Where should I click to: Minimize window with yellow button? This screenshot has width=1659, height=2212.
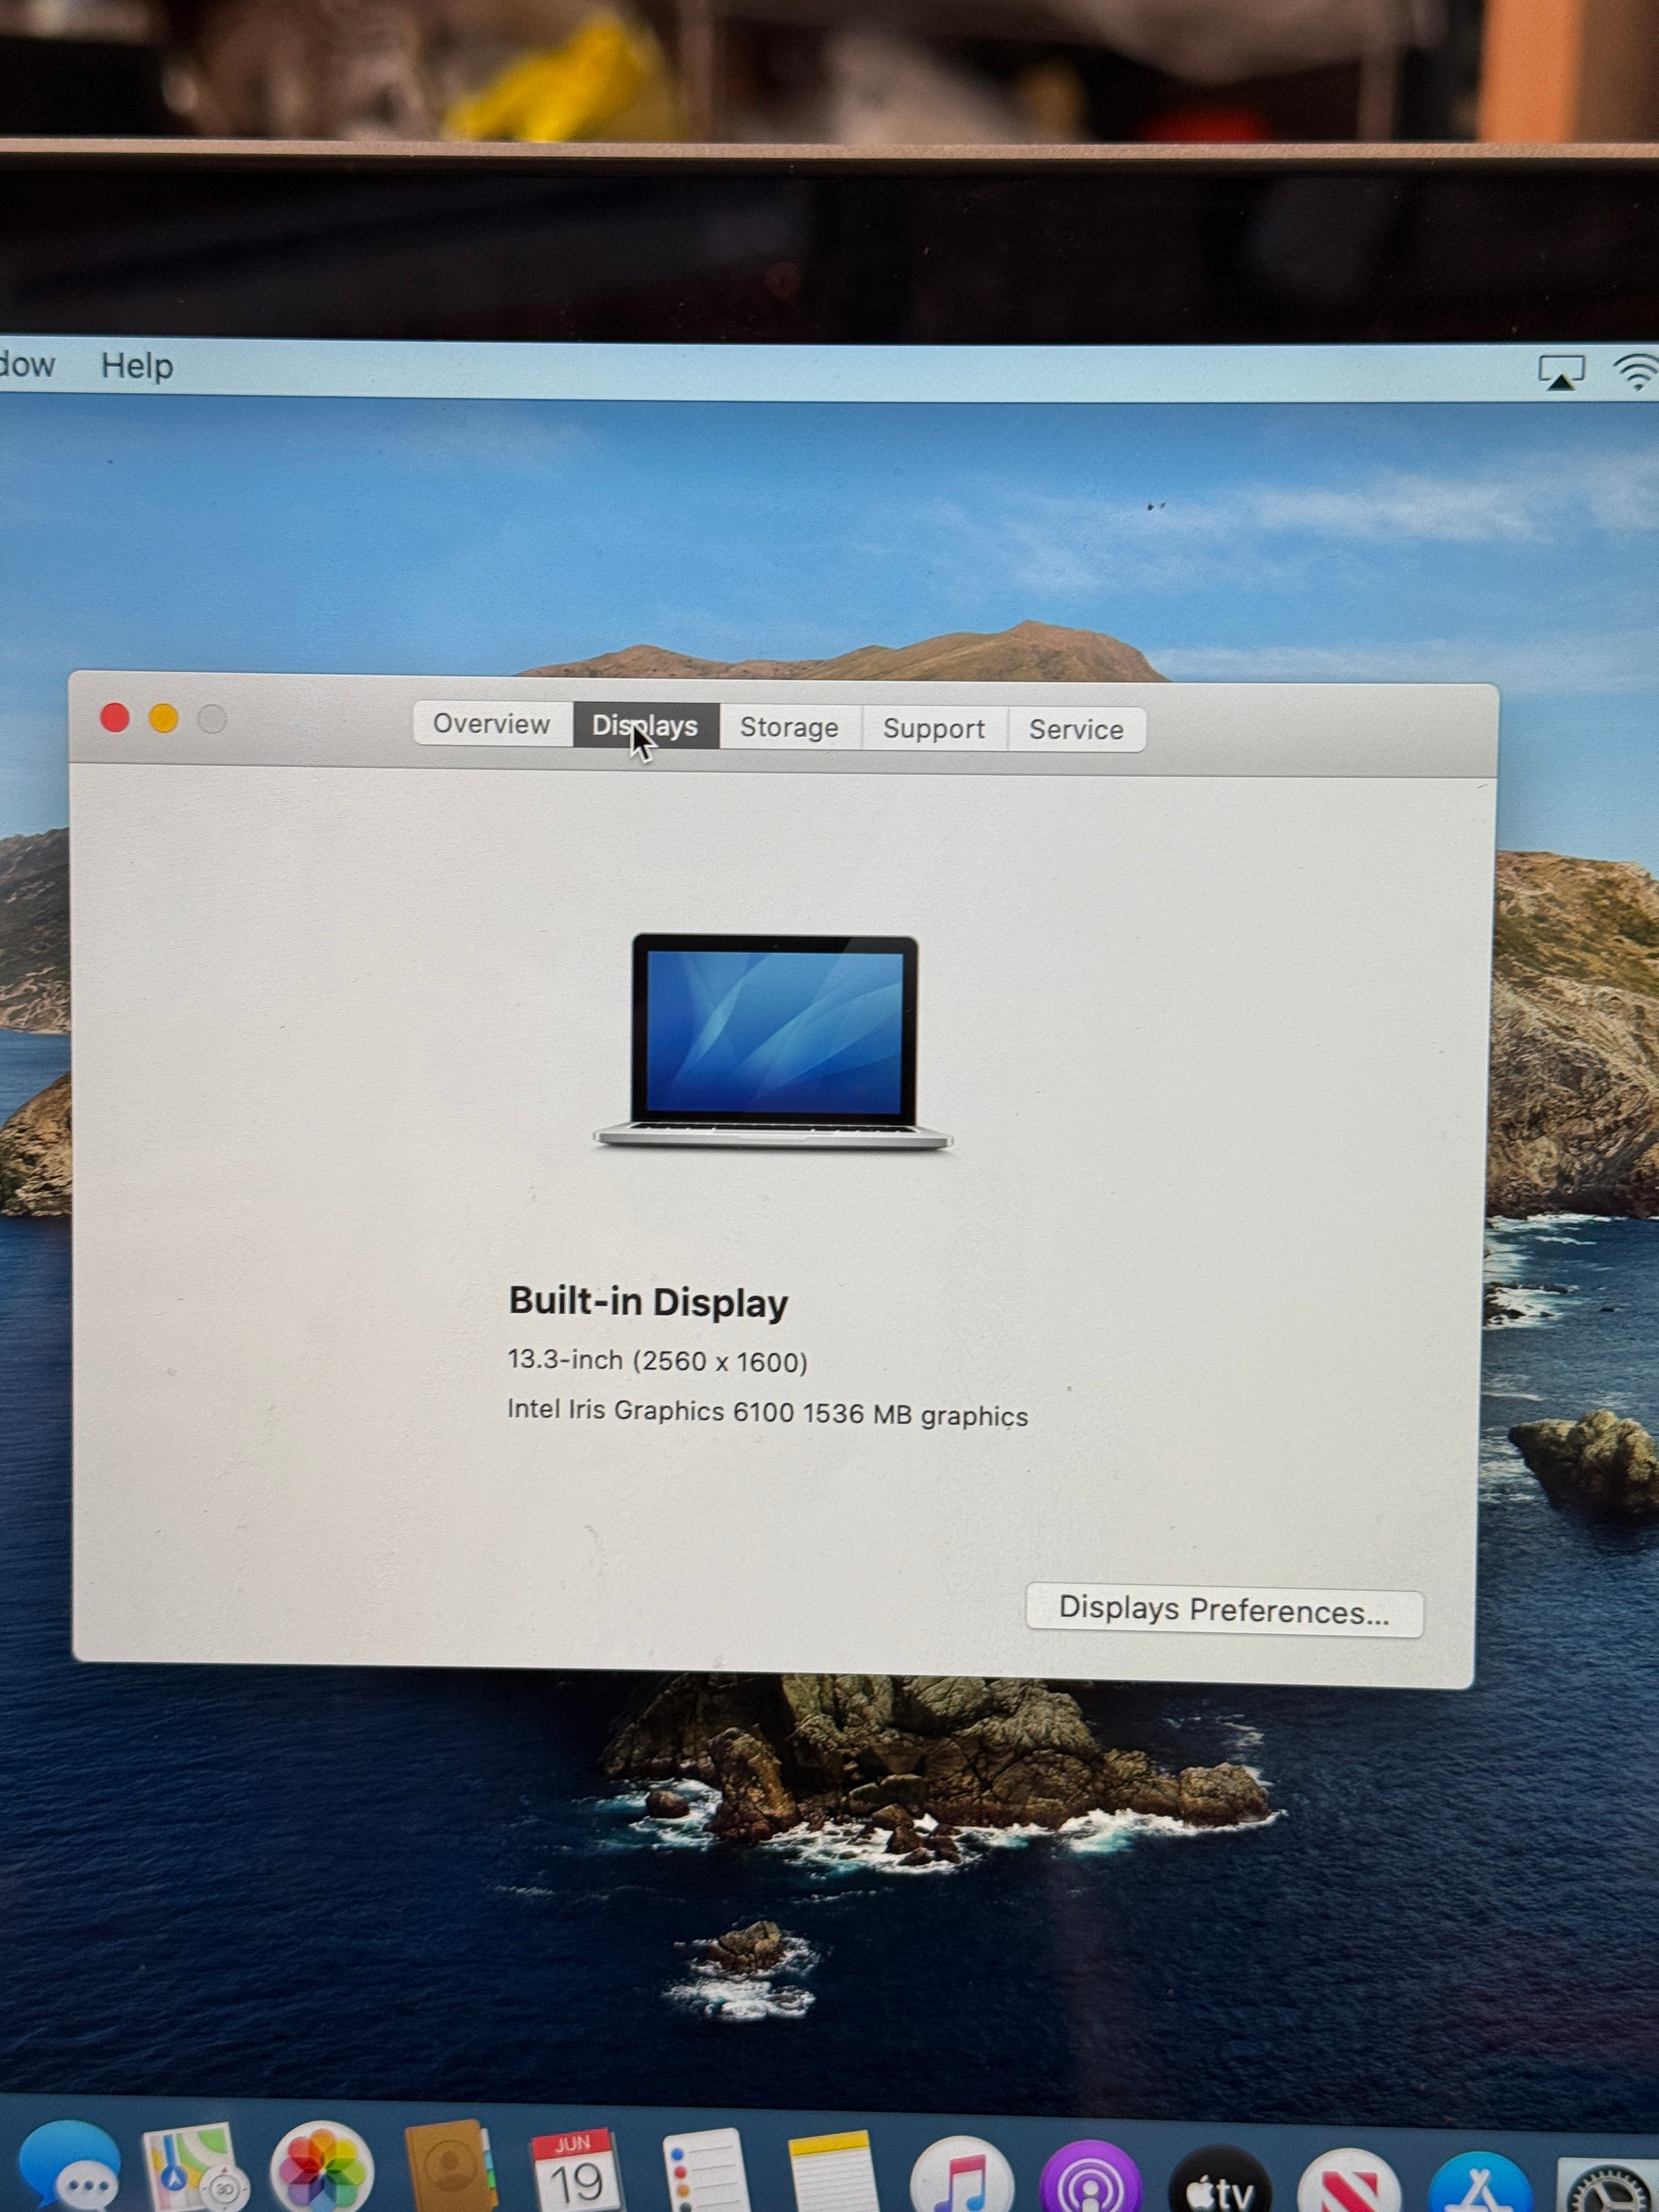pyautogui.click(x=163, y=718)
